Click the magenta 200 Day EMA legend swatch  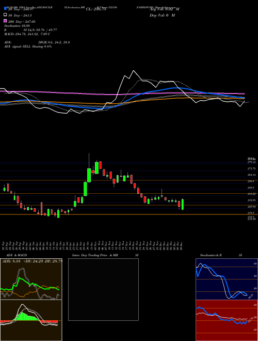point(5,21)
